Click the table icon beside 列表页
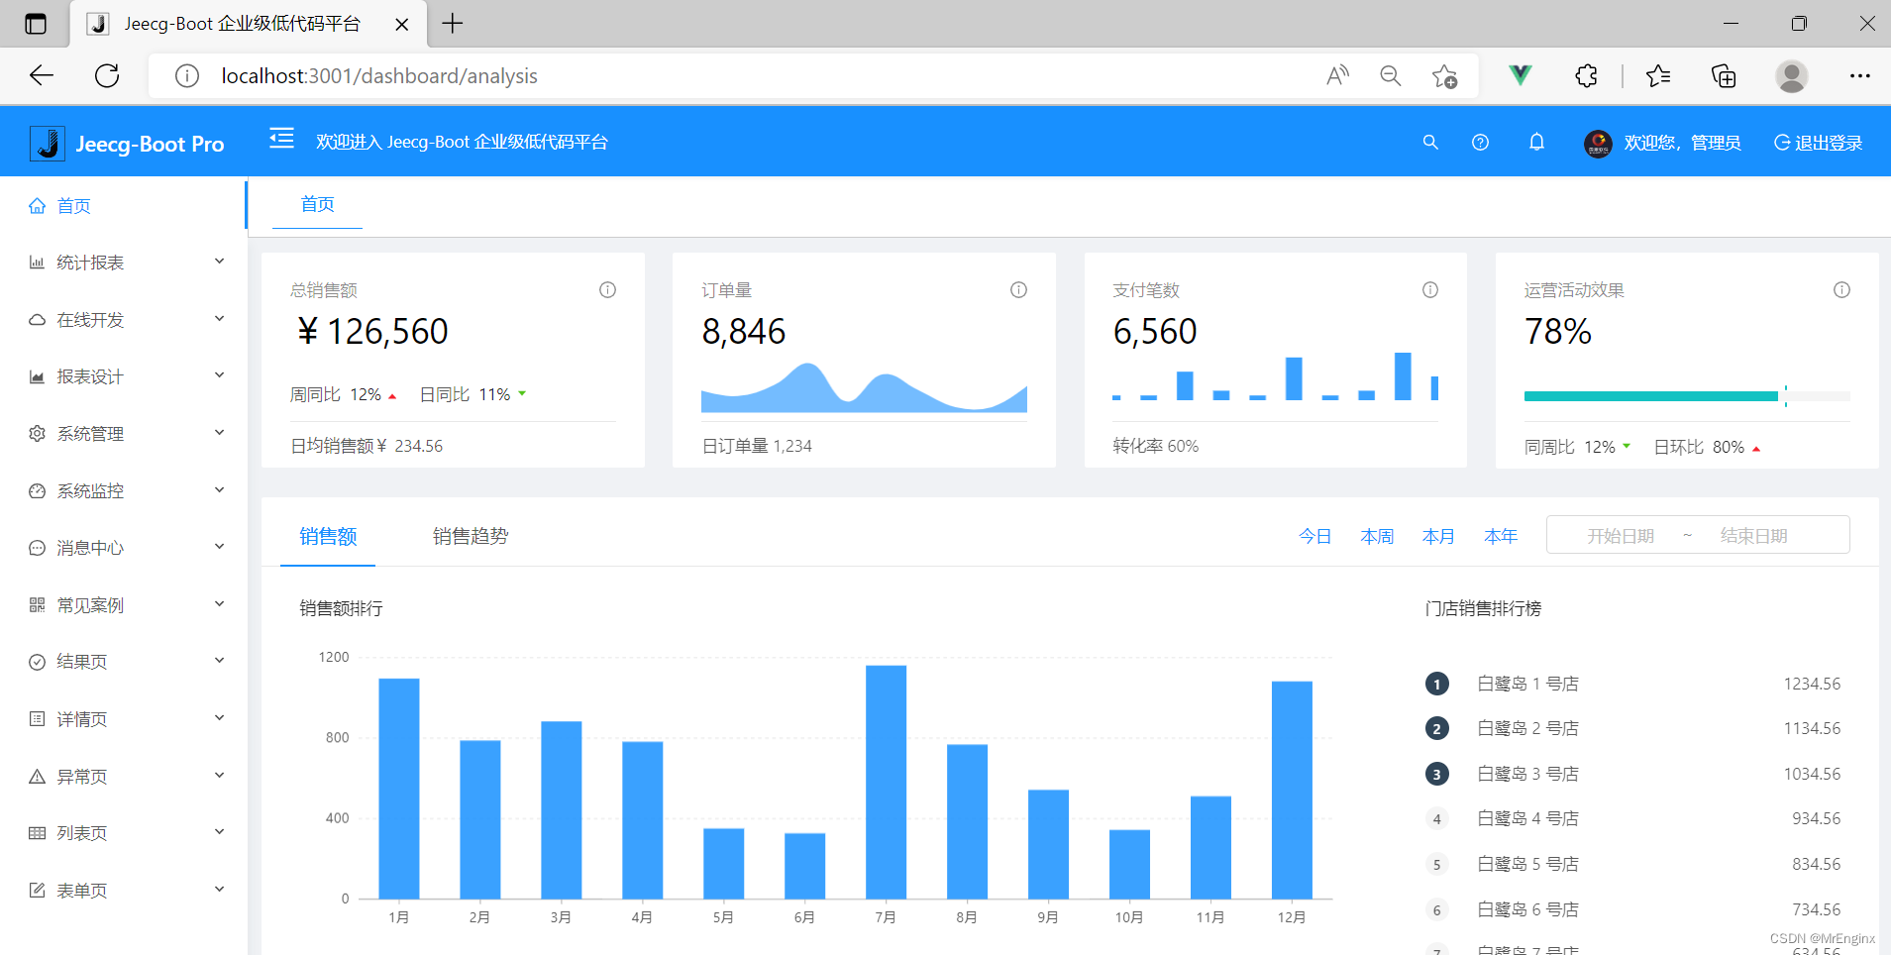 (37, 833)
